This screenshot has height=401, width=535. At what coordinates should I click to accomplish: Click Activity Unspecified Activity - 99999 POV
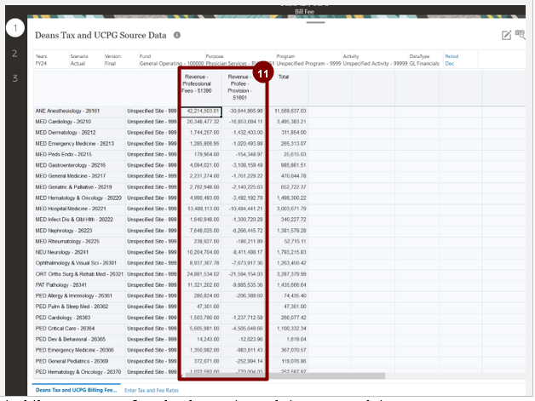click(375, 64)
